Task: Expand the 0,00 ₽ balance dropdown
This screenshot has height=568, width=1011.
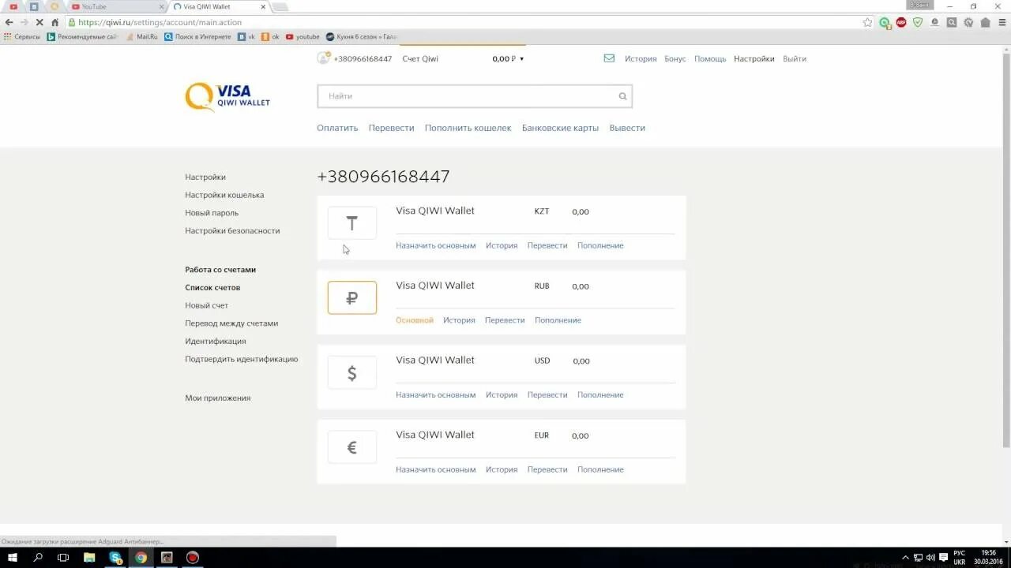Action: 508,58
